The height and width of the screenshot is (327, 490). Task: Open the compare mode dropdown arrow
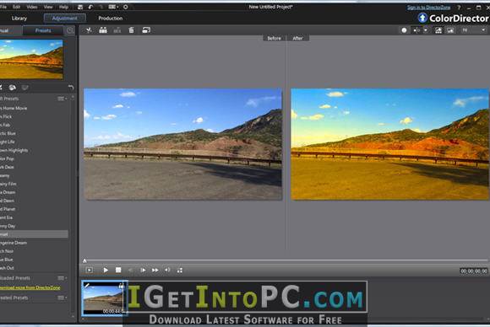(426, 30)
